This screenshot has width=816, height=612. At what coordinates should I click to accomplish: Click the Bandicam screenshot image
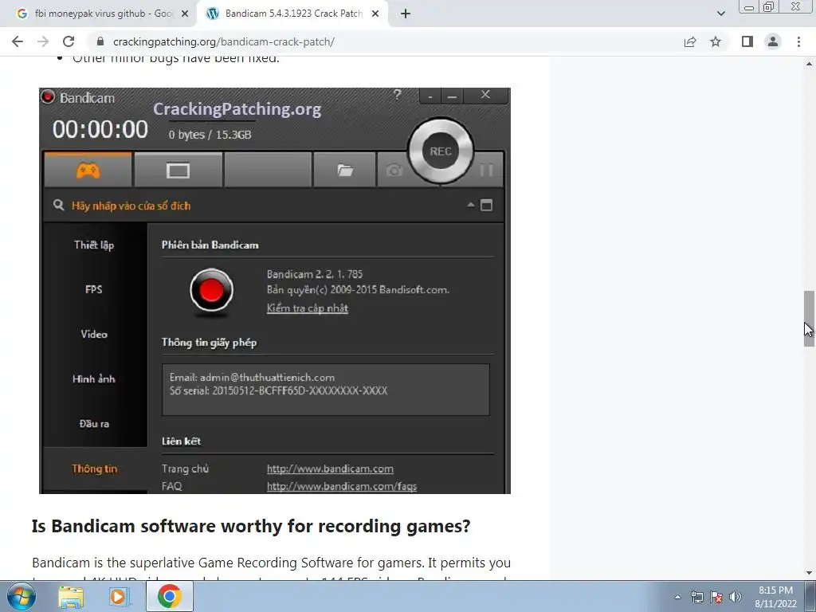pos(275,290)
